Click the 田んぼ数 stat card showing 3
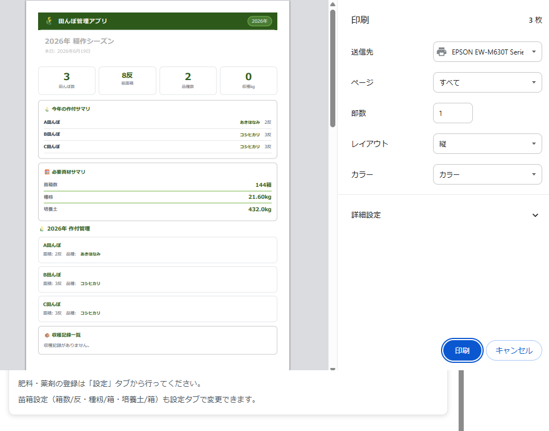Image resolution: width=549 pixels, height=431 pixels. pyautogui.click(x=66, y=81)
